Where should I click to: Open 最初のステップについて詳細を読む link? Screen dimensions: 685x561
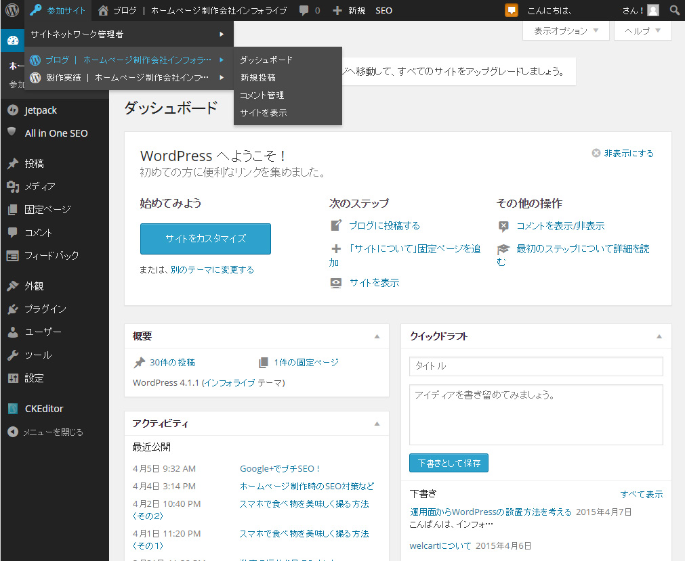[583, 248]
